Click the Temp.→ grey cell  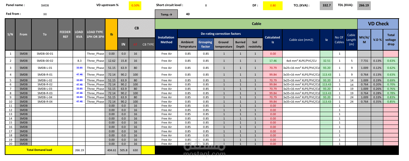pos(166,15)
